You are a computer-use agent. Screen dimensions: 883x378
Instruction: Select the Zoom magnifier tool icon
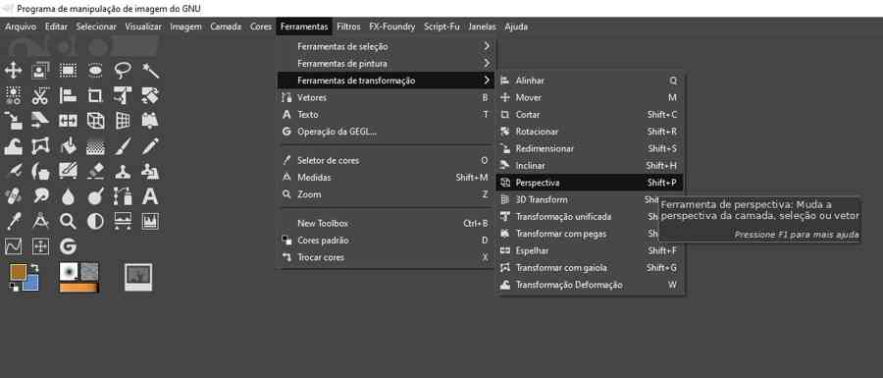pos(68,221)
